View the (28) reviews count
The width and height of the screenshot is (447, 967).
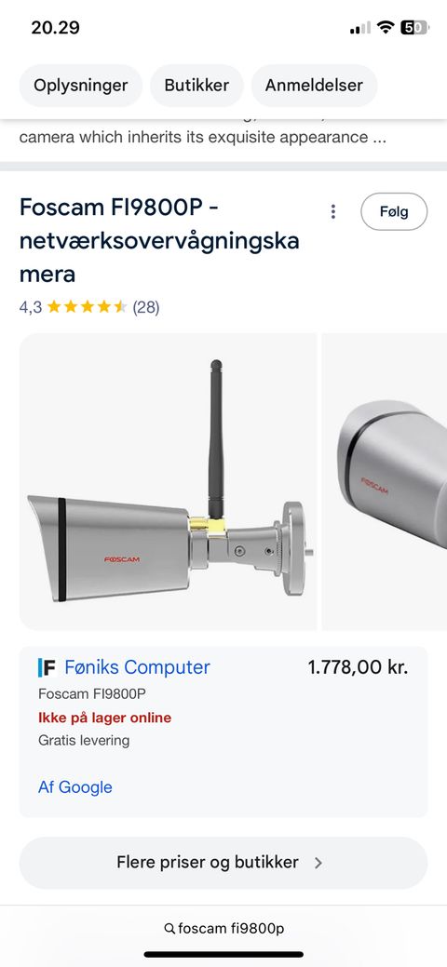146,306
